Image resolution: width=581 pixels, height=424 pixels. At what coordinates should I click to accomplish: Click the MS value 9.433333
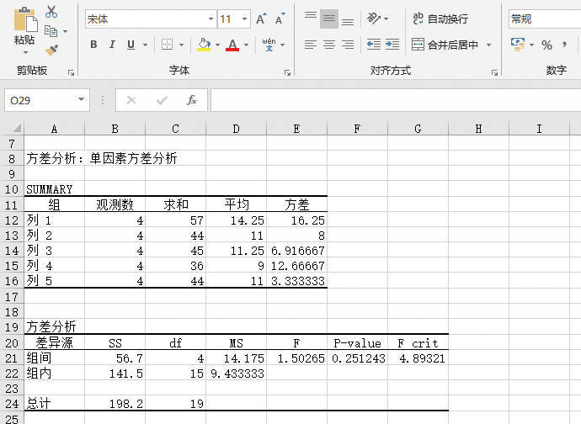(237, 374)
